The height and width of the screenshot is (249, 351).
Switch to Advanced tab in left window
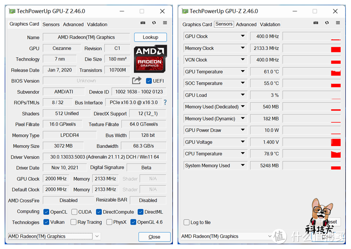[x=73, y=24]
